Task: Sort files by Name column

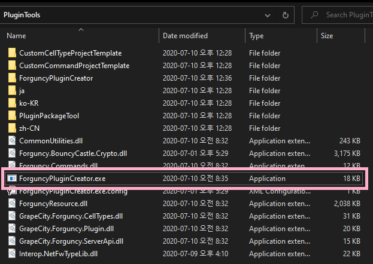Action: point(16,36)
